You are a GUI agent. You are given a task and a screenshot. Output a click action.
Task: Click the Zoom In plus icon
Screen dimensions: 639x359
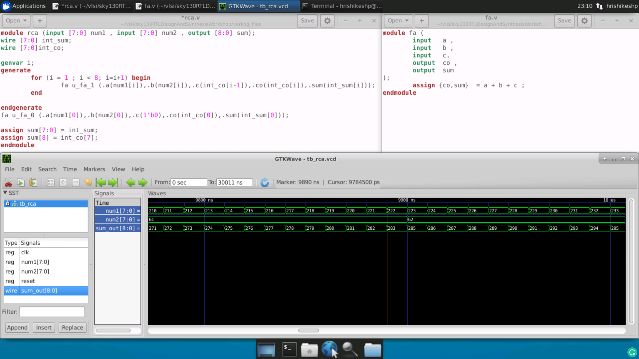coord(63,182)
